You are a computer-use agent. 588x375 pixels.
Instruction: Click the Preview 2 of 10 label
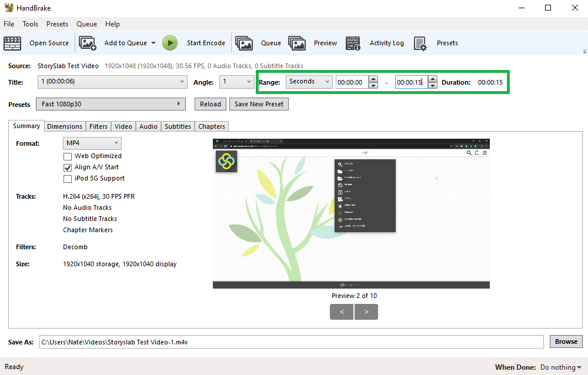tap(354, 296)
